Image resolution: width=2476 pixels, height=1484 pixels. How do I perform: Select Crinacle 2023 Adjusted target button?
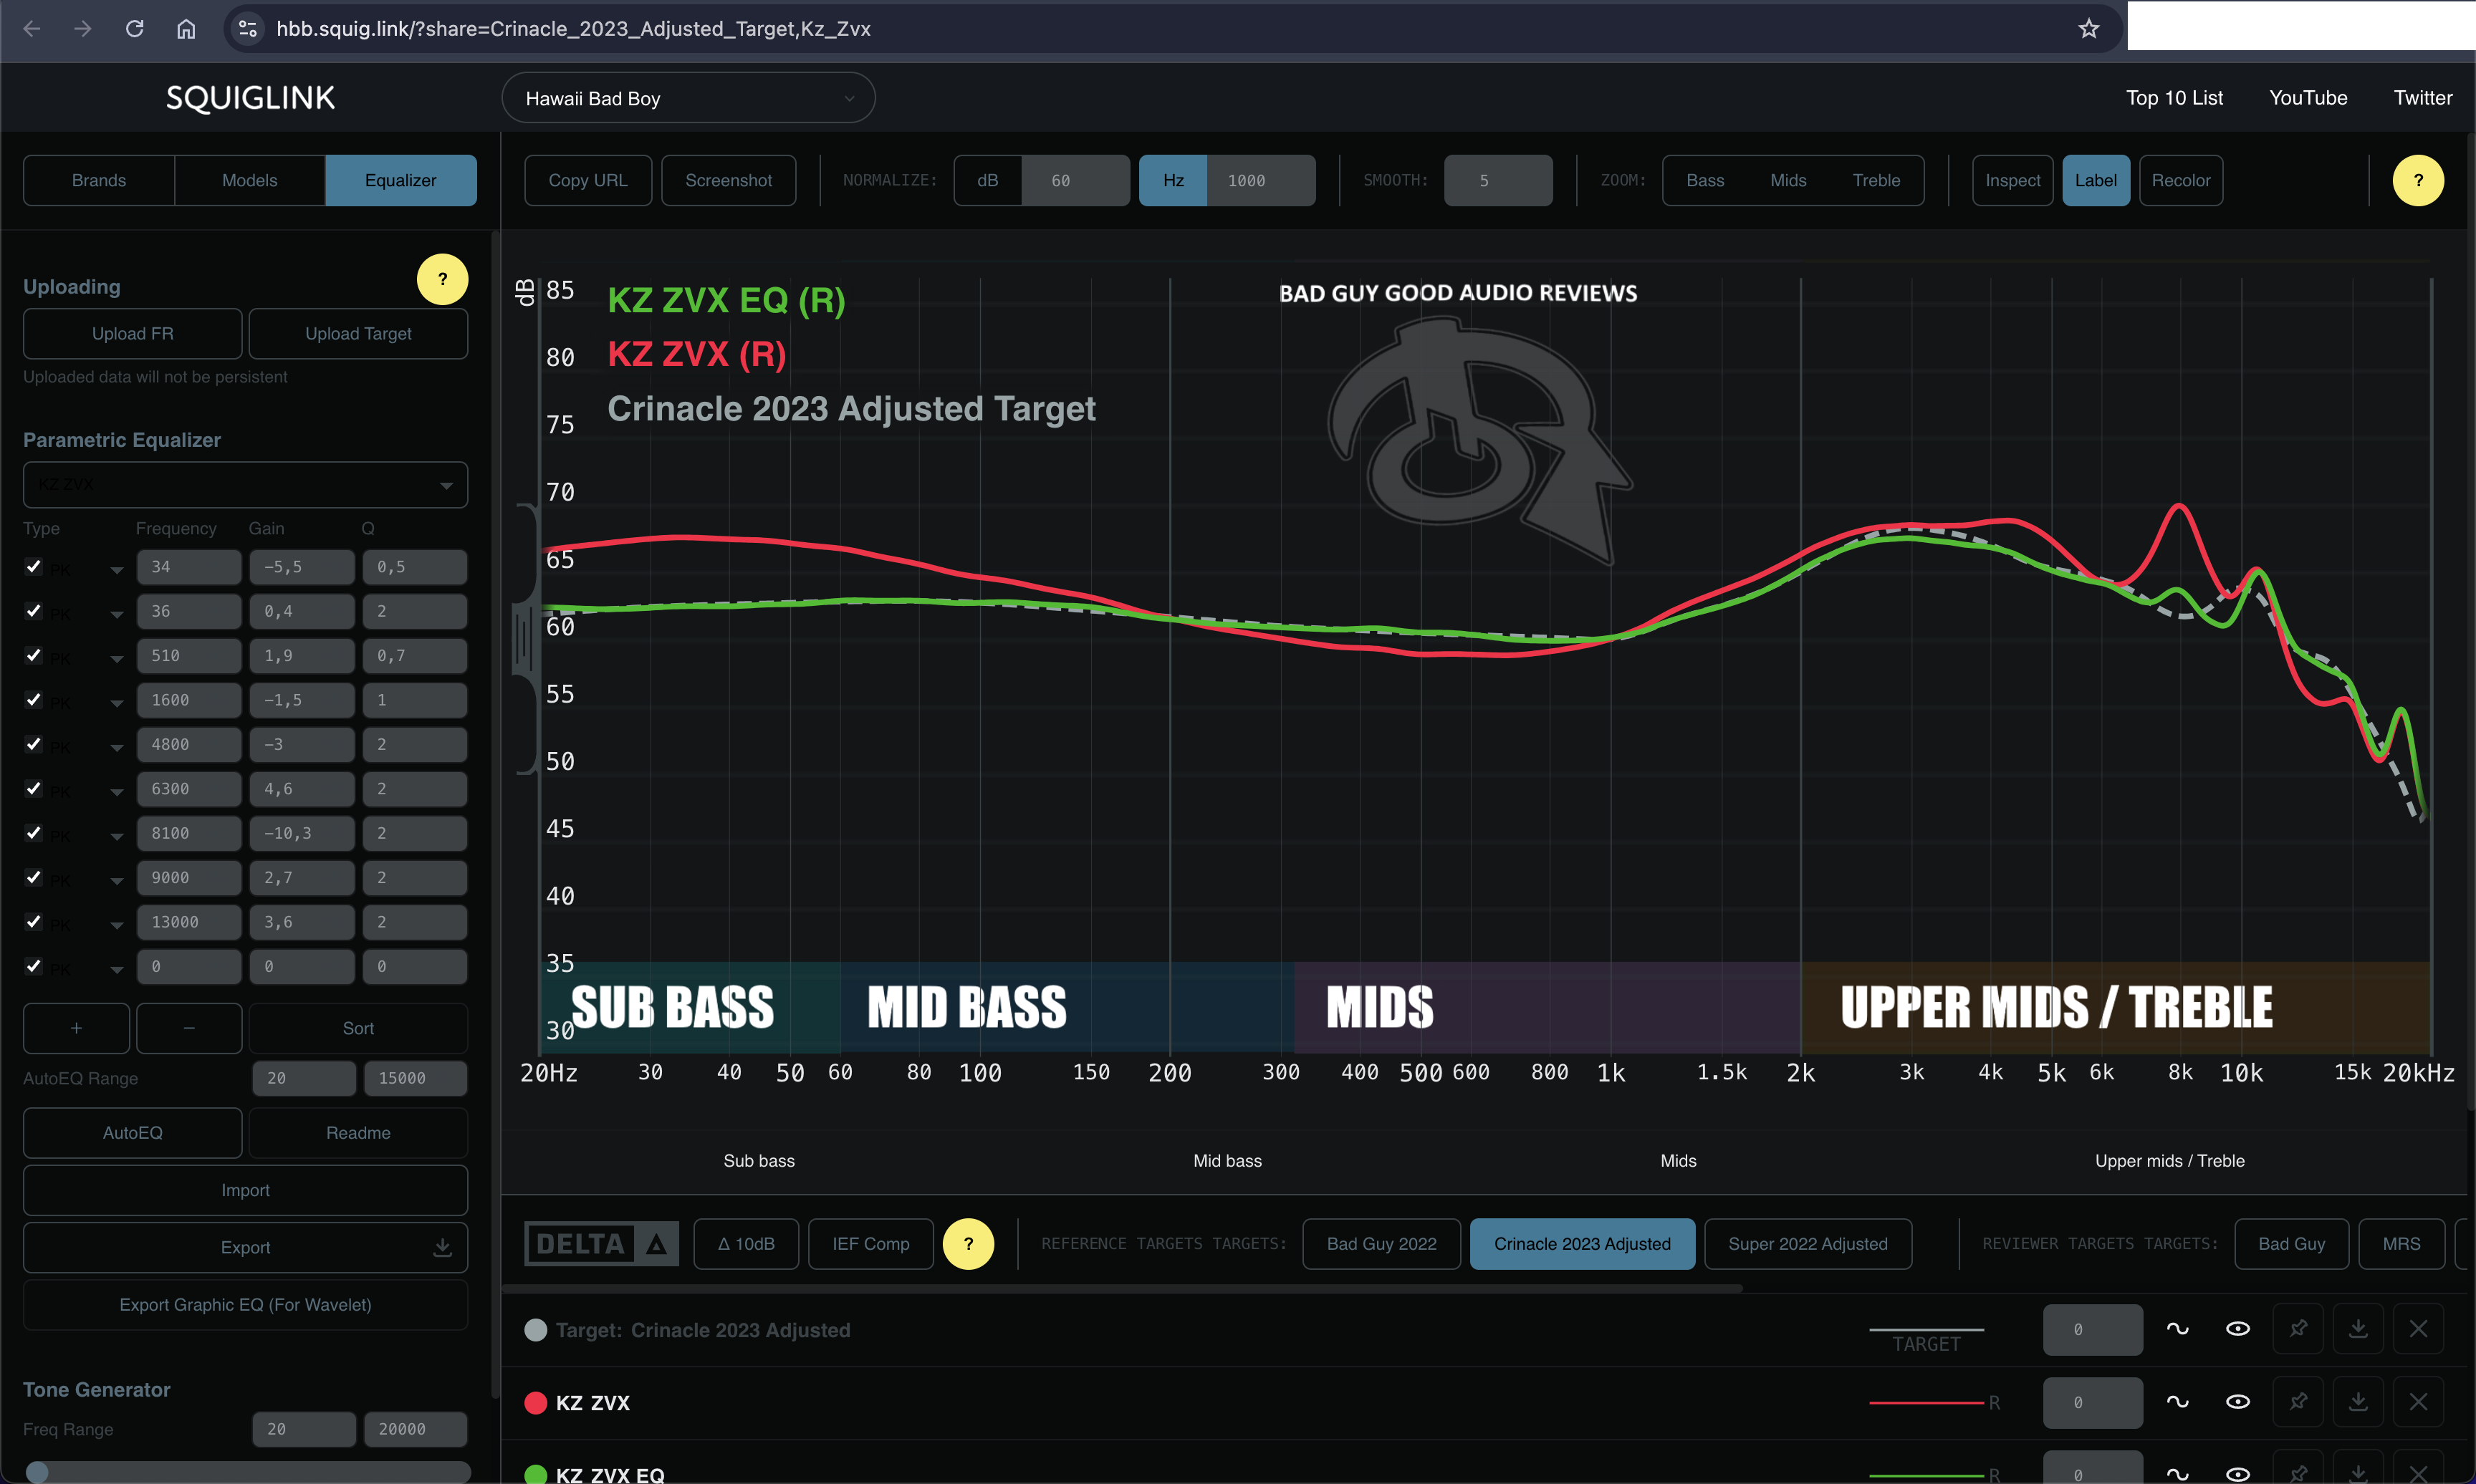(x=1582, y=1244)
